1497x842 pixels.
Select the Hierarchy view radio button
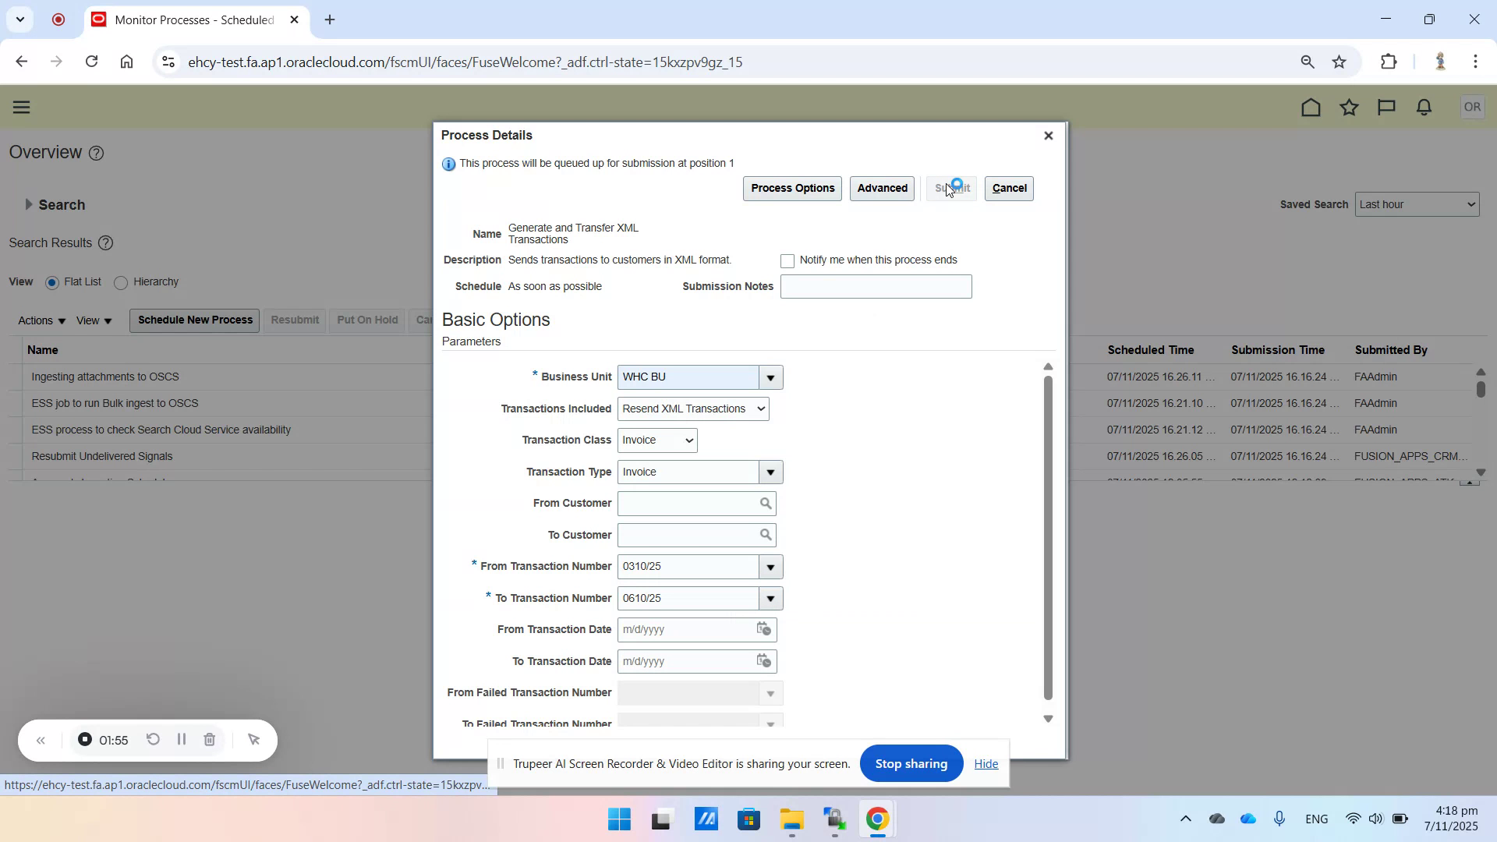pos(121,282)
